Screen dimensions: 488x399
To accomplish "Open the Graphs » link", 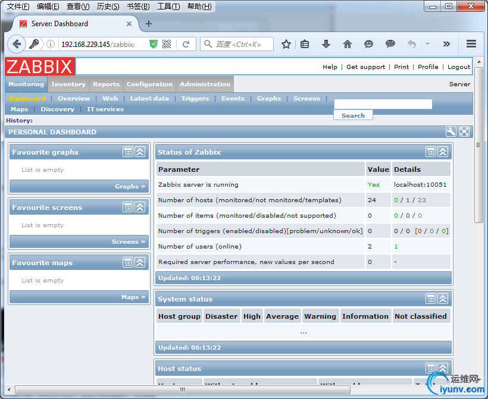I will (x=130, y=186).
